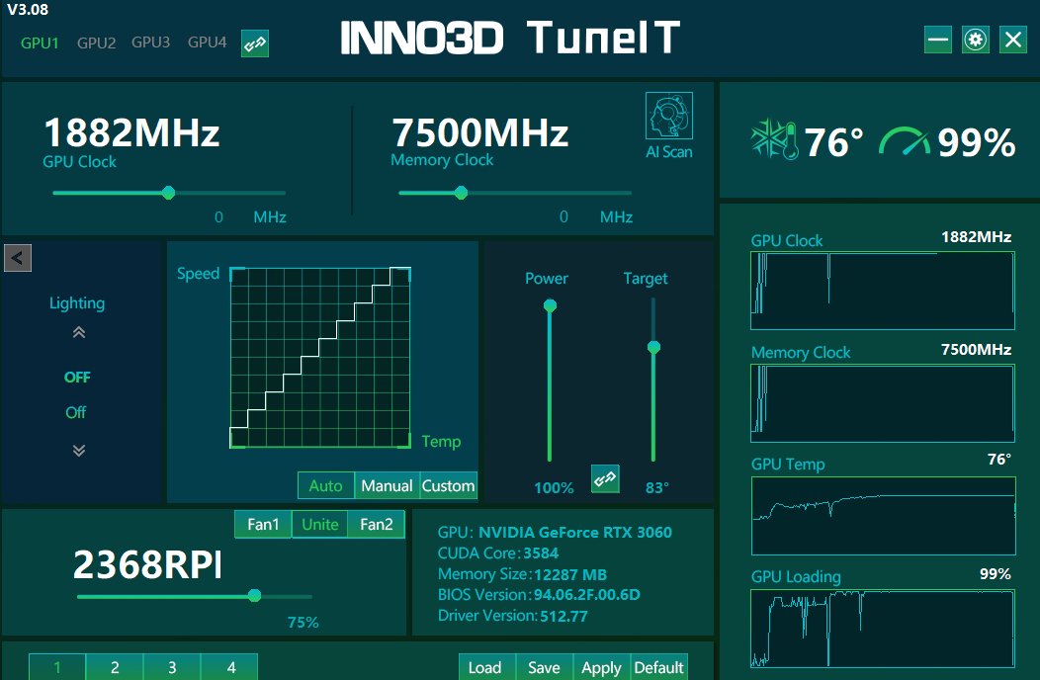This screenshot has width=1040, height=680.
Task: Select the Manual fan mode
Action: pyautogui.click(x=387, y=485)
